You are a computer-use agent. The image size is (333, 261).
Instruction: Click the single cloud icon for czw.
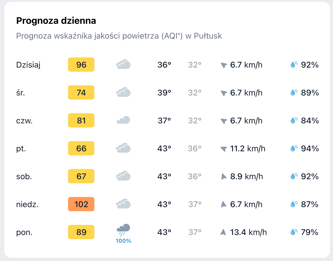click(123, 120)
